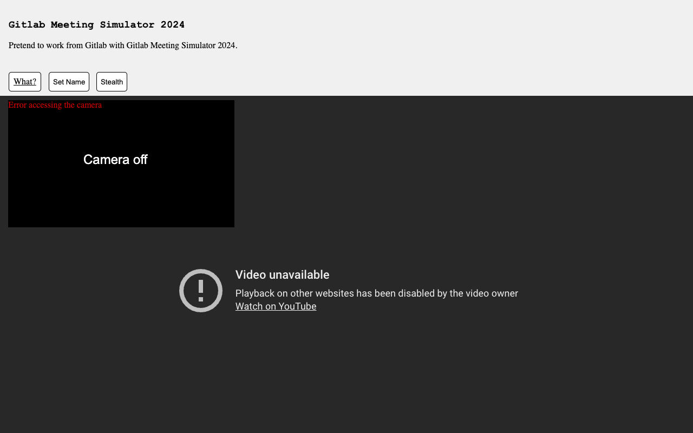The width and height of the screenshot is (693, 433).
Task: Select the Gitlab Meeting Simulator 2024 heading
Action: pyautogui.click(x=96, y=25)
